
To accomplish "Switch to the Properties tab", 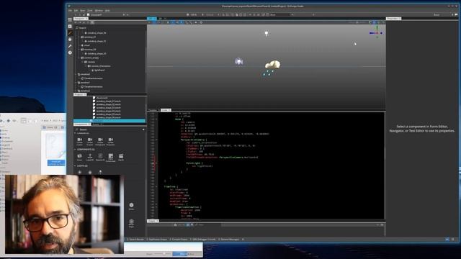I will 394,19.
